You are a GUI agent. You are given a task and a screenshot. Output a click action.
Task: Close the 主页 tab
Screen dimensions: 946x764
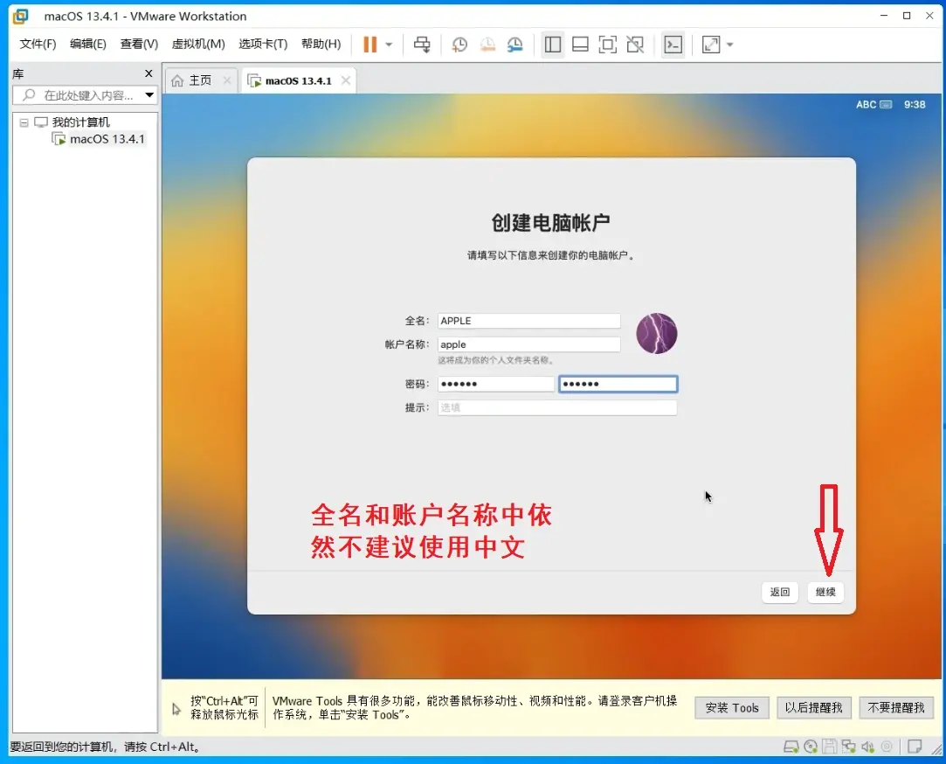tap(227, 80)
